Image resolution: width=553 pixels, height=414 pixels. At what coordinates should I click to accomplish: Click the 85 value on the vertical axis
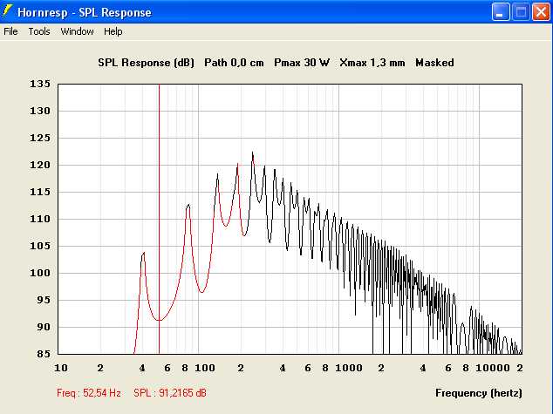click(44, 354)
